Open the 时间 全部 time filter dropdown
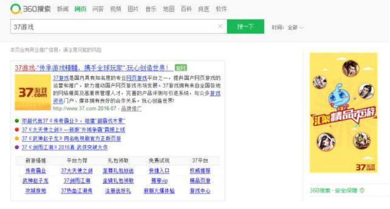Viewport: 390px width, 209px height. (x=295, y=27)
